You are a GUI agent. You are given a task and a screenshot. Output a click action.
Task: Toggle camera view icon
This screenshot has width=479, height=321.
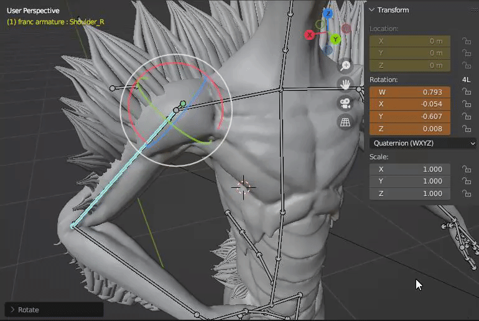coord(345,103)
